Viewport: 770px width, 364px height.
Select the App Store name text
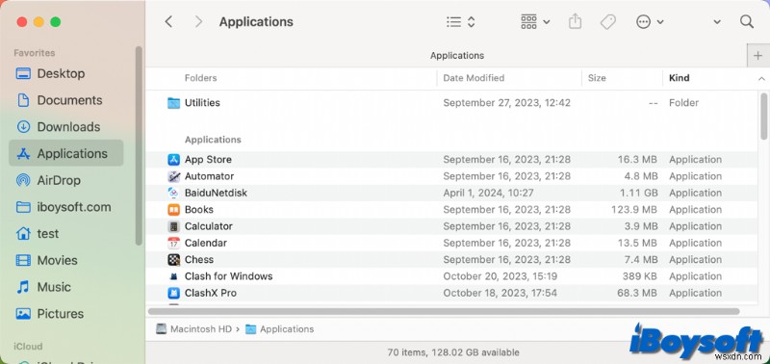pos(208,159)
